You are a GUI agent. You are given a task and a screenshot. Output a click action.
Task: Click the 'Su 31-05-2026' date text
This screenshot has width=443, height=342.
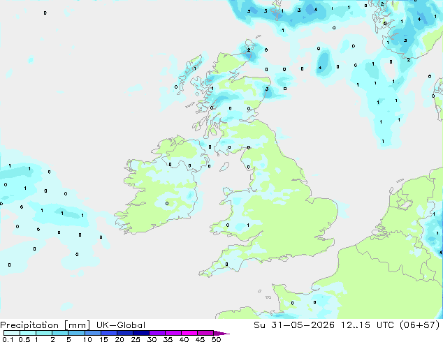[294, 325]
